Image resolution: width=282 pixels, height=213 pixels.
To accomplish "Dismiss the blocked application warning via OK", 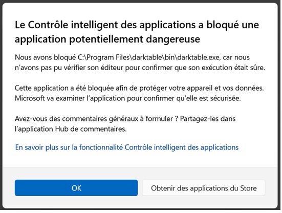I will [76, 188].
